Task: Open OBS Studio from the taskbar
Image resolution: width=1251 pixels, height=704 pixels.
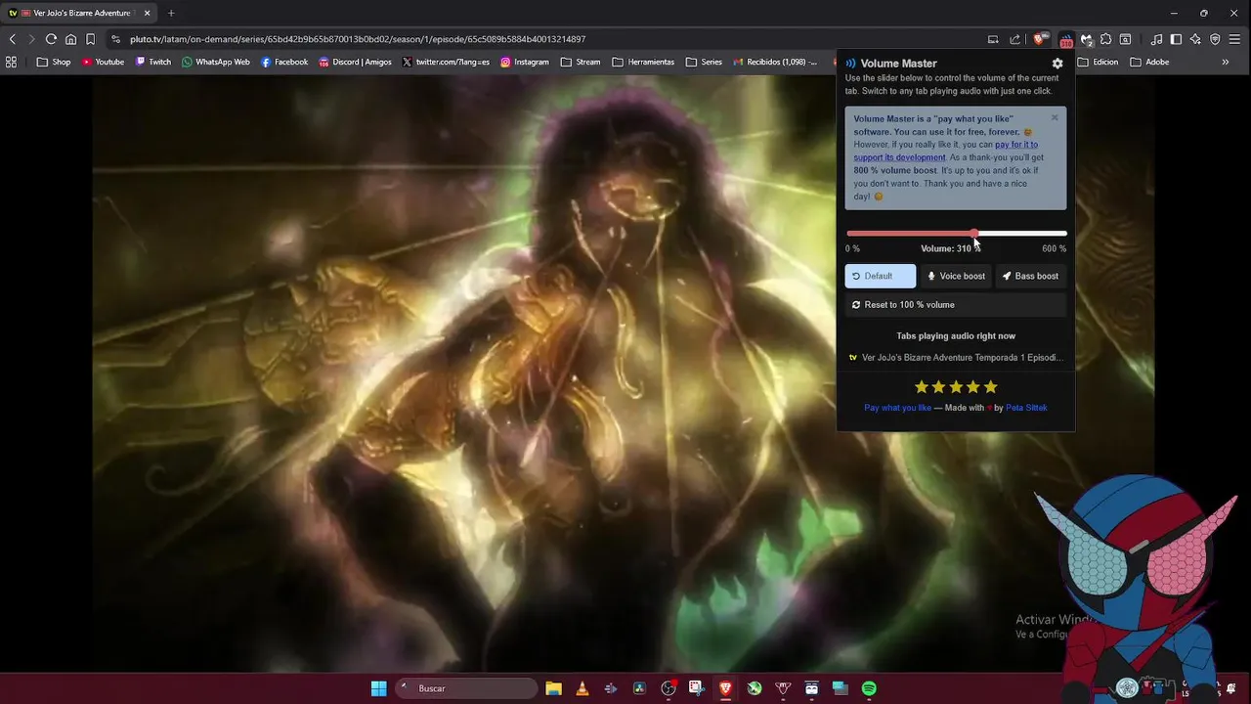Action: (x=669, y=688)
